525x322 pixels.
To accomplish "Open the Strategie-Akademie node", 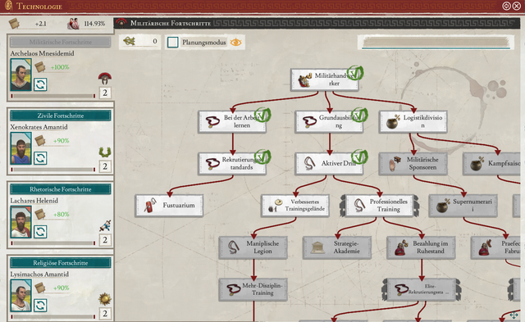I will click(x=337, y=247).
